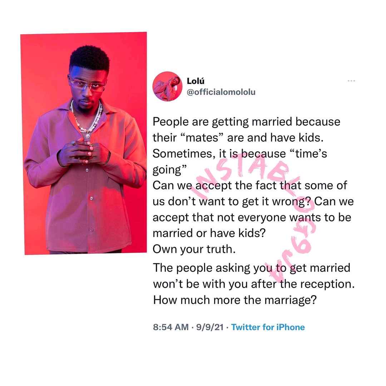Click Lolú's round profile avatar
The width and height of the screenshot is (386, 386).
[x=167, y=86]
